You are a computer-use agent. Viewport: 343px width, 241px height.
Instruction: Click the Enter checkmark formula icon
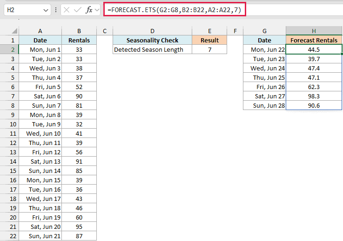click(x=77, y=10)
